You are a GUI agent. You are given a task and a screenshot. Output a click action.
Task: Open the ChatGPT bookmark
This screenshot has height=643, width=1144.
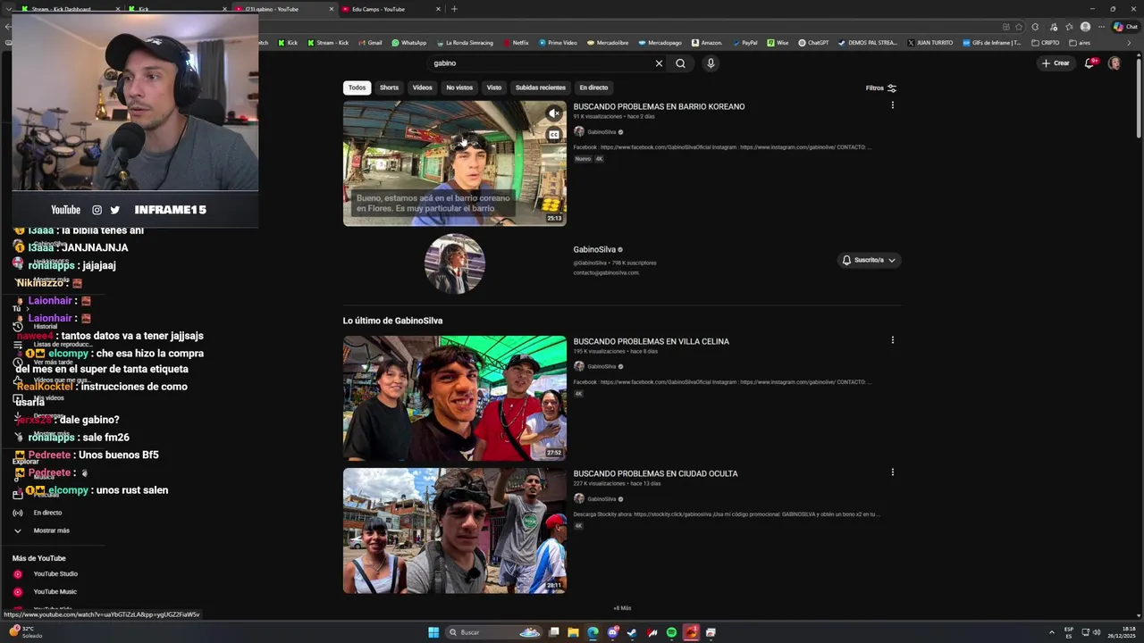[x=813, y=43]
